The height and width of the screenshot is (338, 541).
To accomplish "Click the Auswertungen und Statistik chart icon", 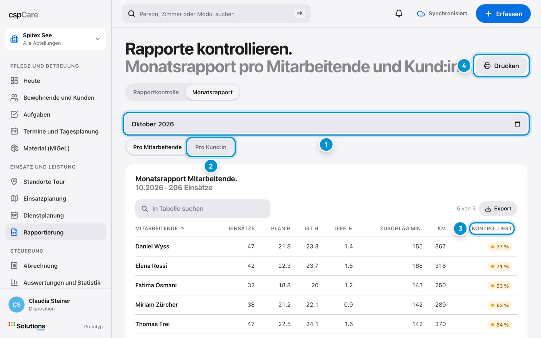I will [14, 282].
